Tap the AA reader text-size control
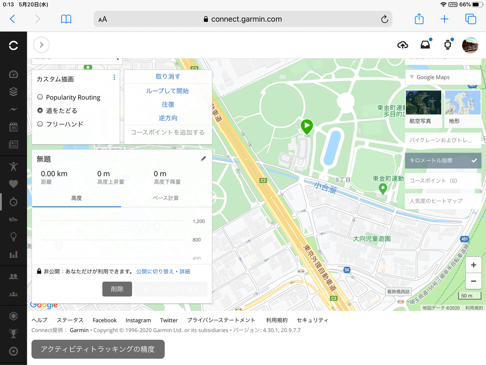 click(x=102, y=19)
